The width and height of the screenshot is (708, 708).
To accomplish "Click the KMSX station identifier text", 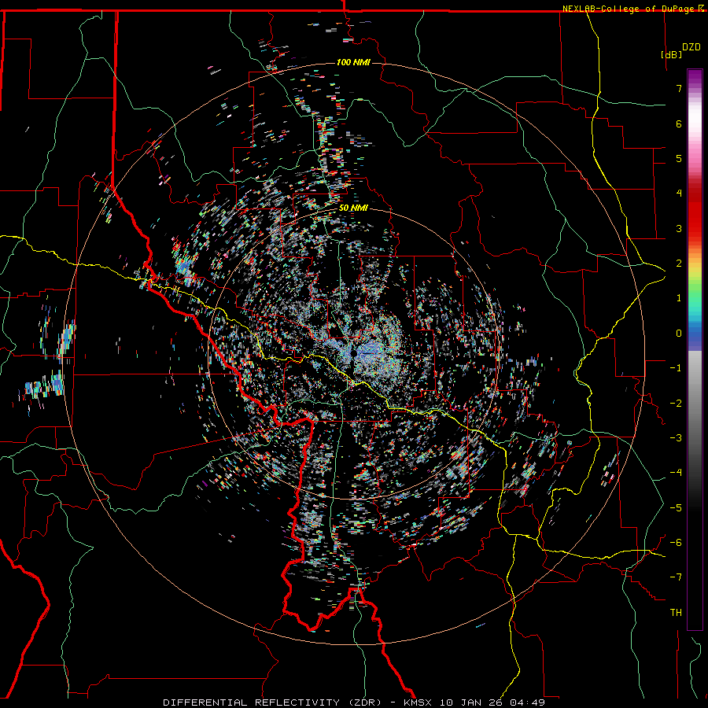I will point(419,702).
